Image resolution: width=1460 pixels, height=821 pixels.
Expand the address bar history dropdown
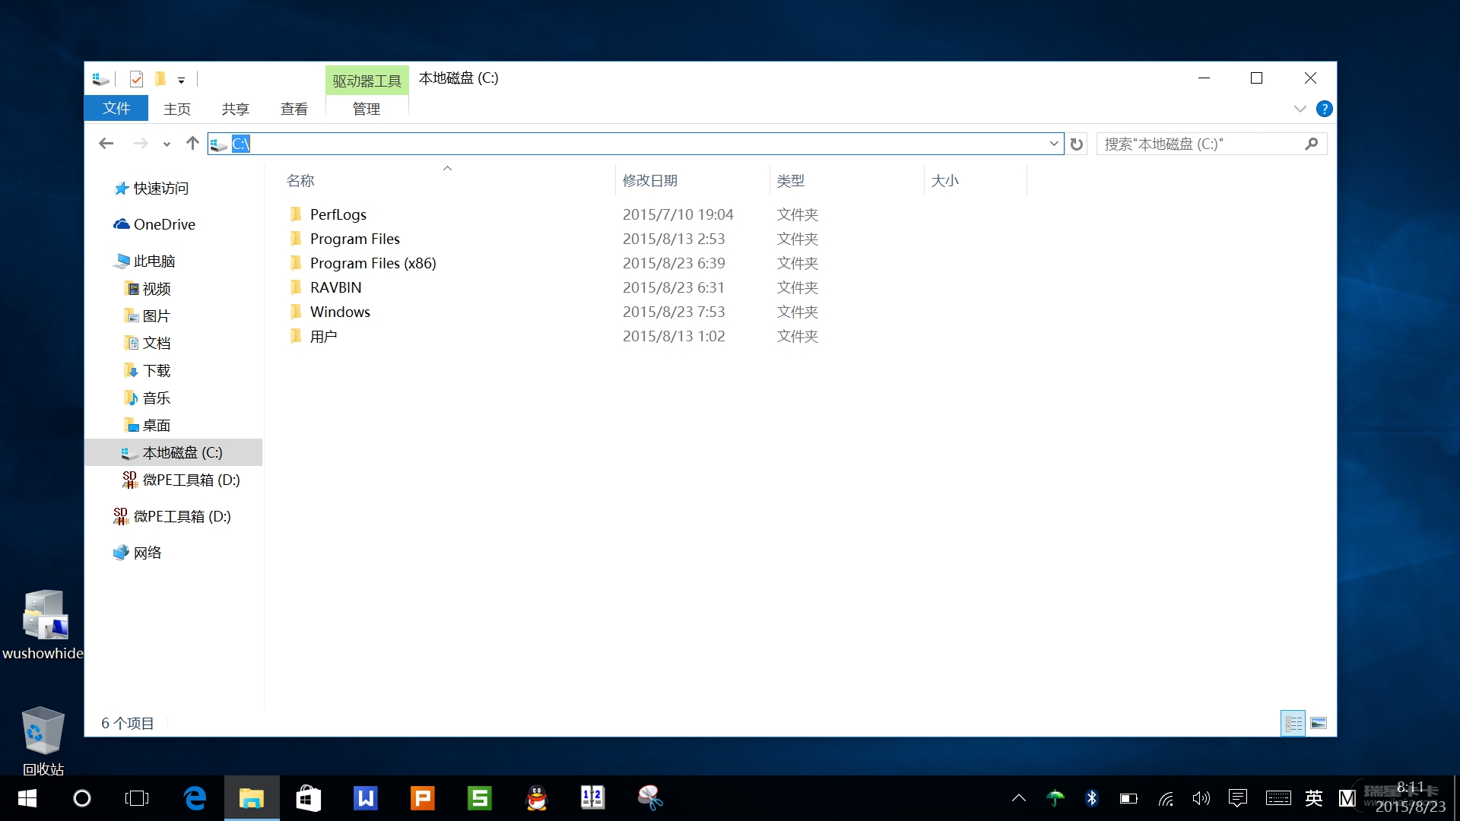1053,144
